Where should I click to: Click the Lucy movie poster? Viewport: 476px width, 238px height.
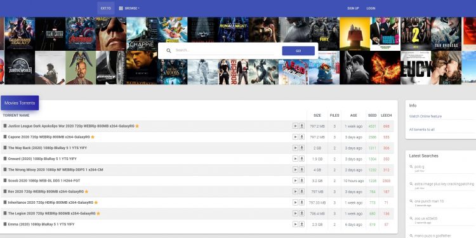[416, 68]
